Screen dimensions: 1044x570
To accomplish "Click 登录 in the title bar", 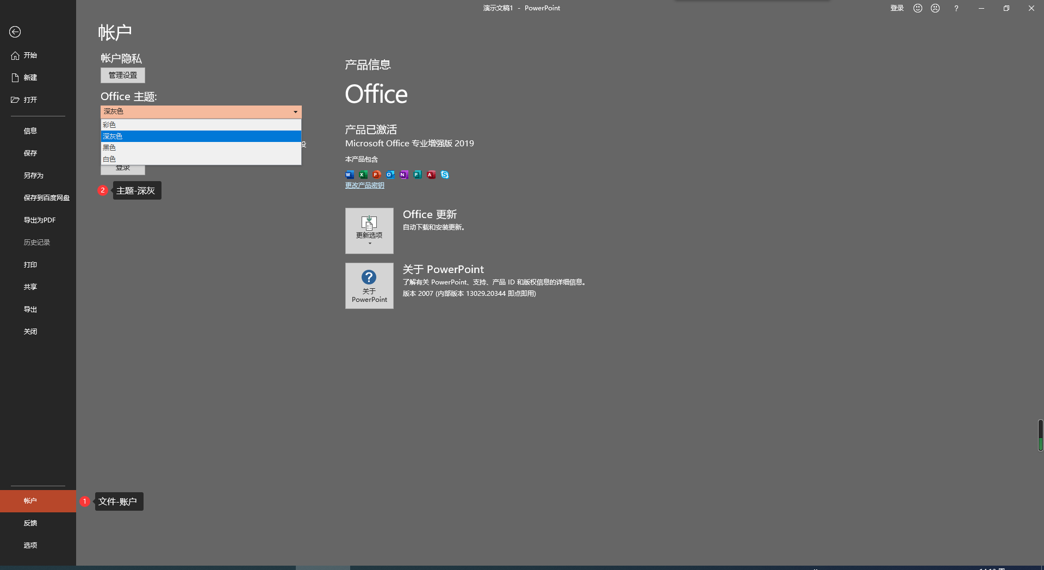I will click(897, 8).
